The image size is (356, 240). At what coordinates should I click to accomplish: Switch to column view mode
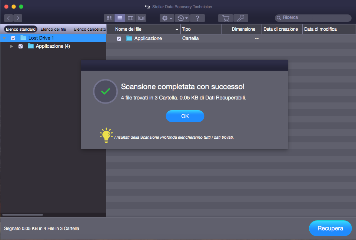pos(130,18)
